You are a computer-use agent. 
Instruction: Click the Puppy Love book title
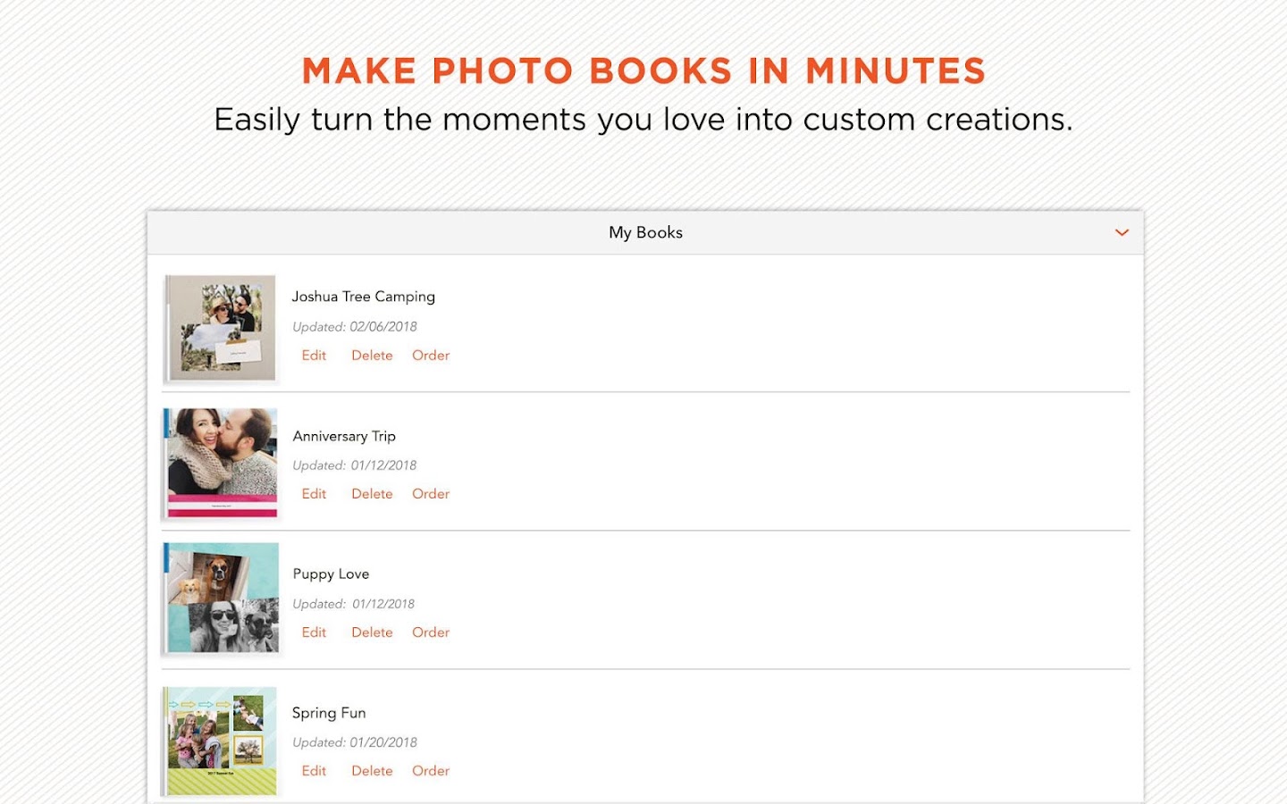(x=331, y=574)
